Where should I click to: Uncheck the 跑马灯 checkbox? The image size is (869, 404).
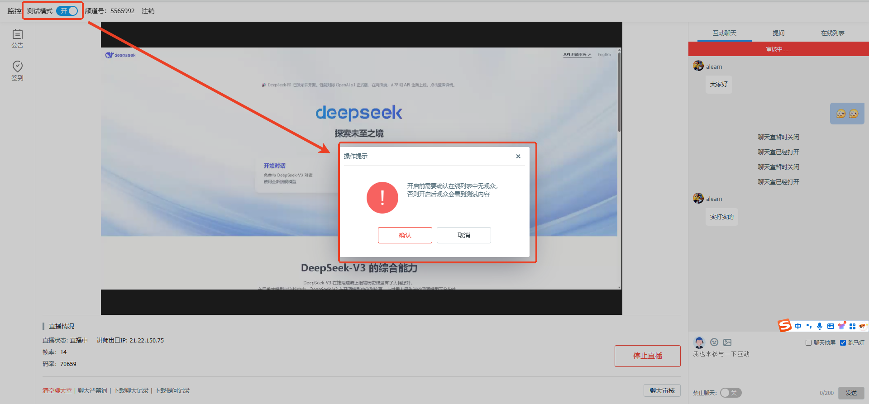pyautogui.click(x=843, y=343)
